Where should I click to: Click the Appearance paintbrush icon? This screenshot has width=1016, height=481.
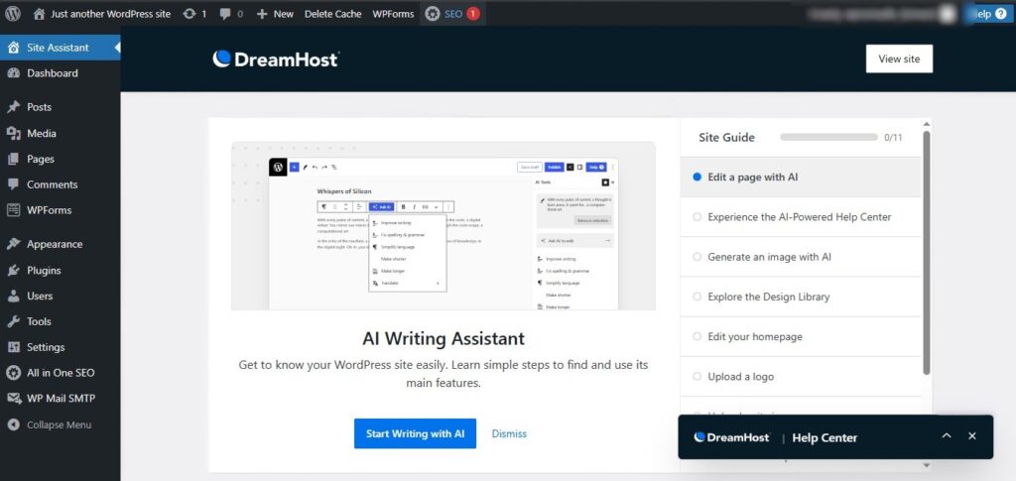coord(13,244)
